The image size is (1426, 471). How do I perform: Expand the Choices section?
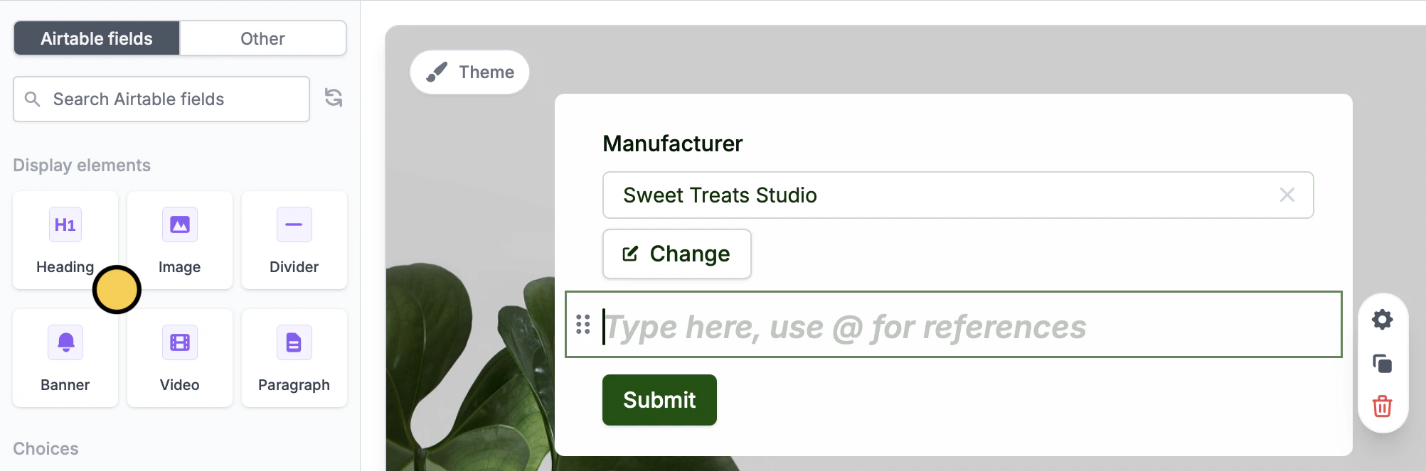coord(46,448)
